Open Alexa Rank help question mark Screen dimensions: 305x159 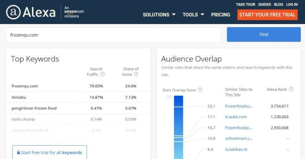[291, 89]
